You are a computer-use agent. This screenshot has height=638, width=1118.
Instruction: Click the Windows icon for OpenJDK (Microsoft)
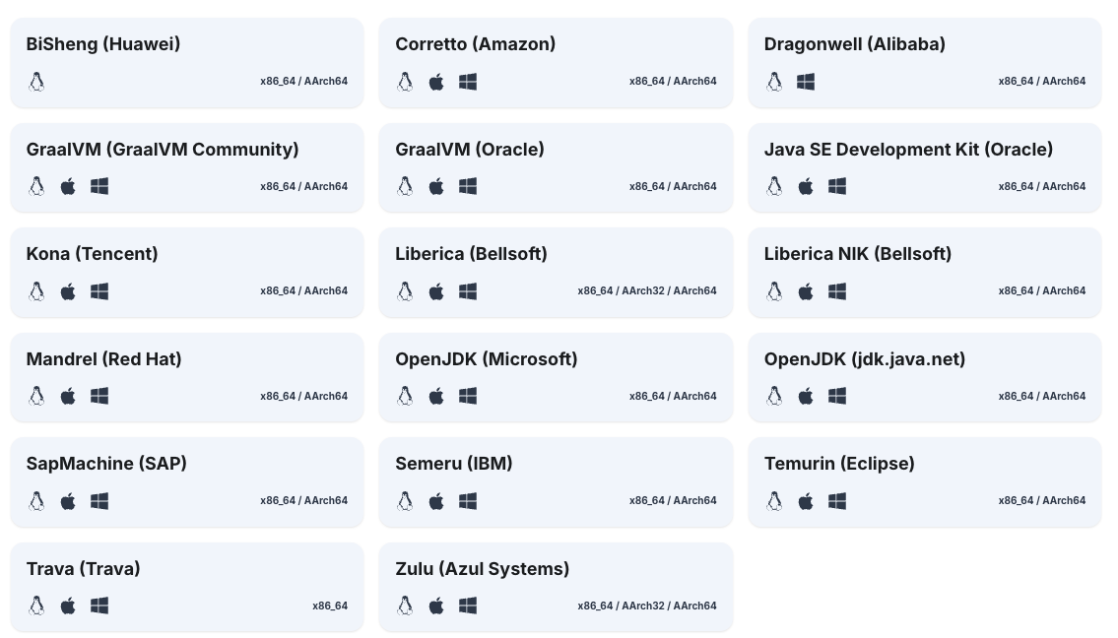coord(468,396)
